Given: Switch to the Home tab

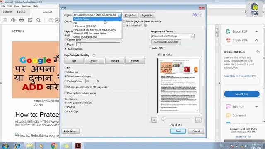Looking at the screenshot, I should (x=7, y=12).
